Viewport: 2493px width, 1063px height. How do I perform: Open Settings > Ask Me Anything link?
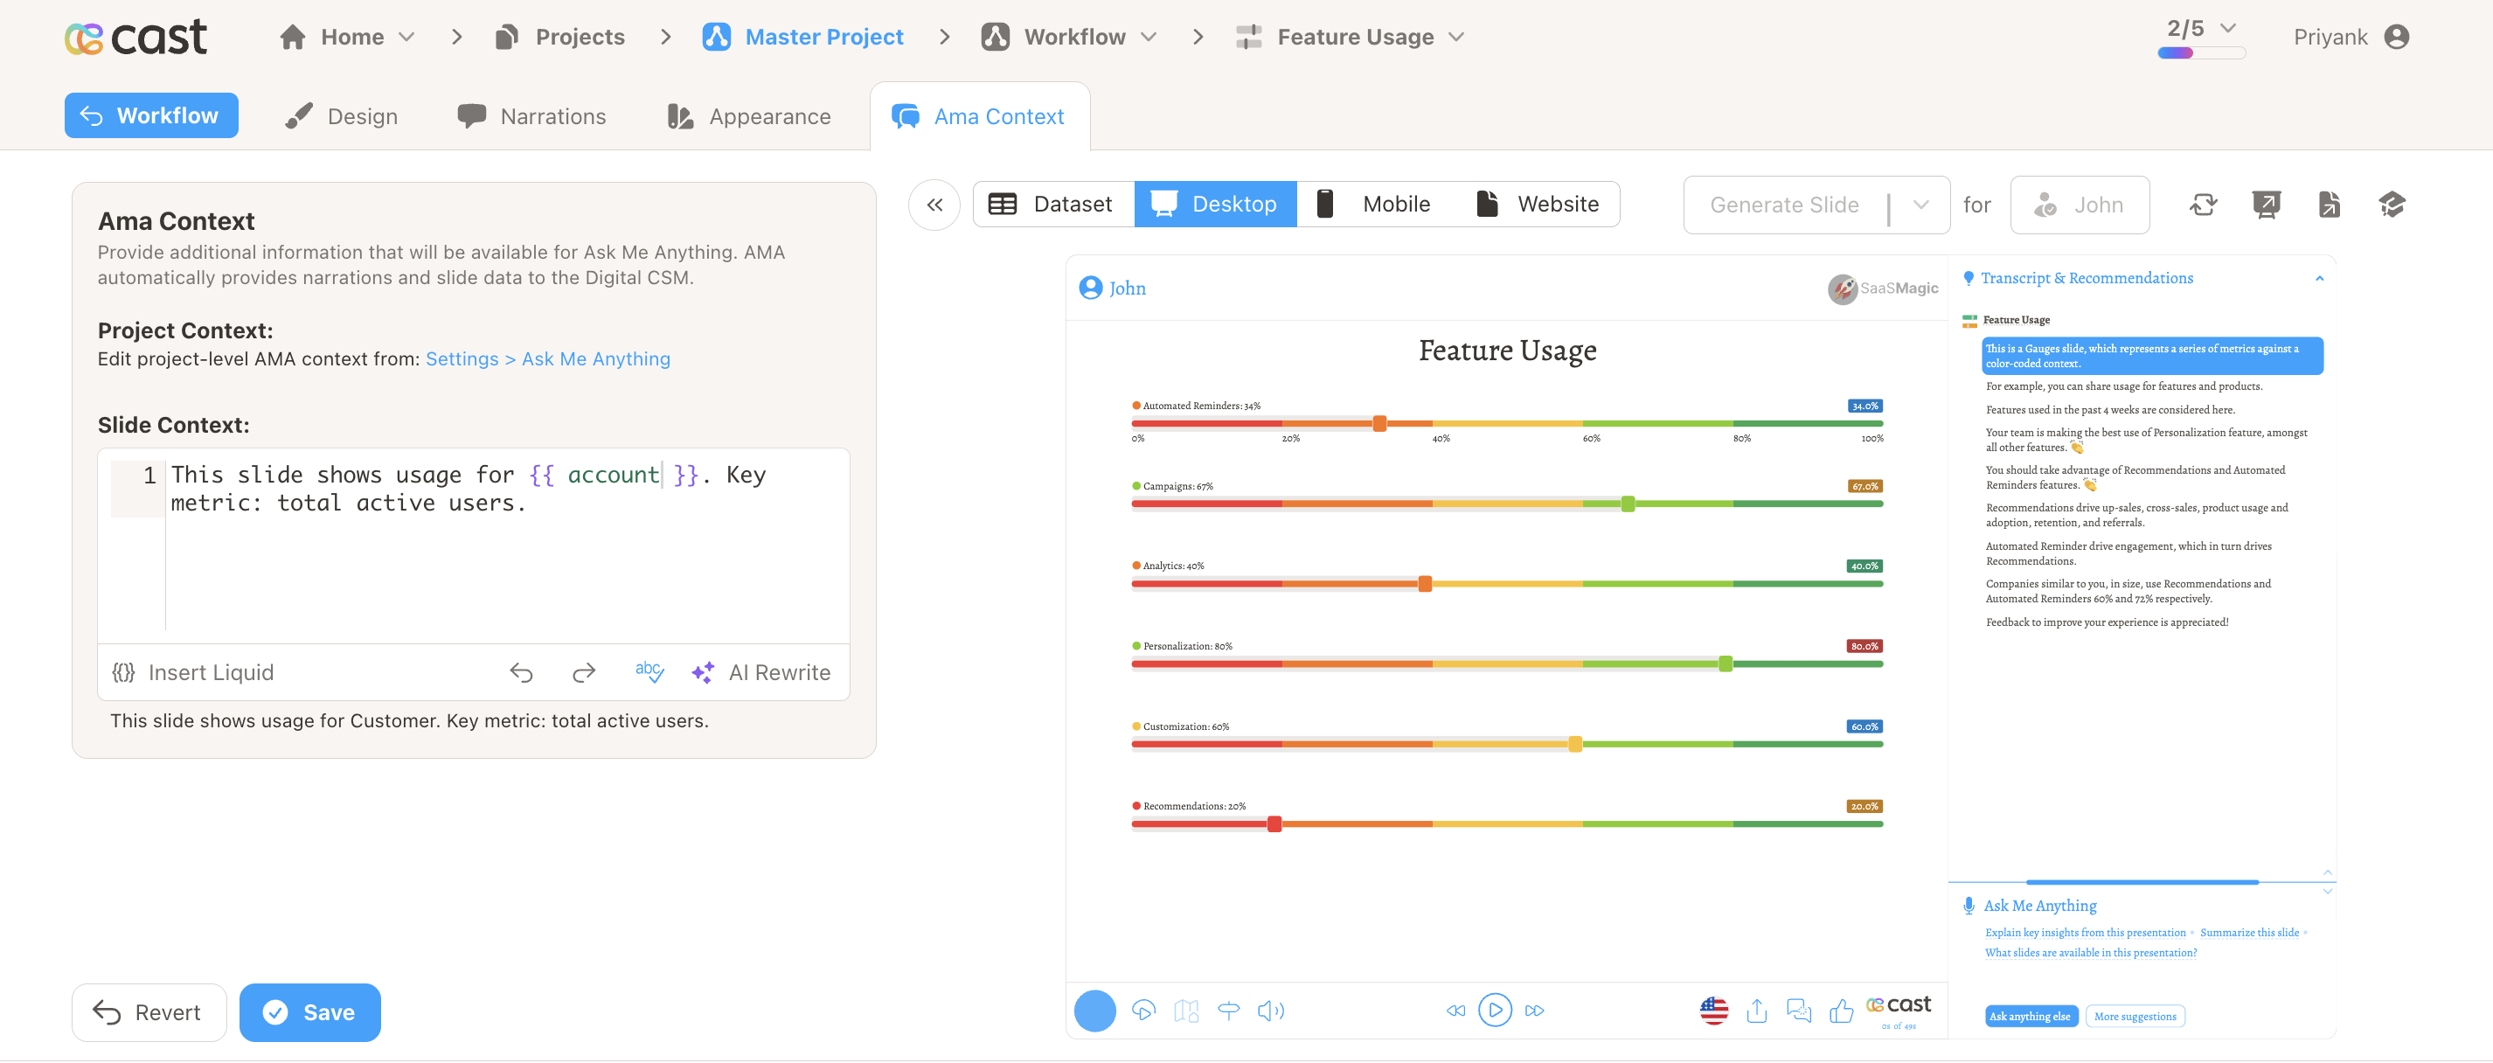point(548,358)
